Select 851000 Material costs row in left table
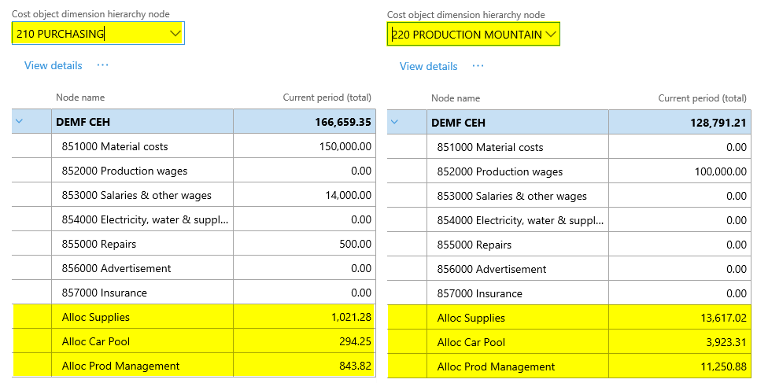 [115, 146]
